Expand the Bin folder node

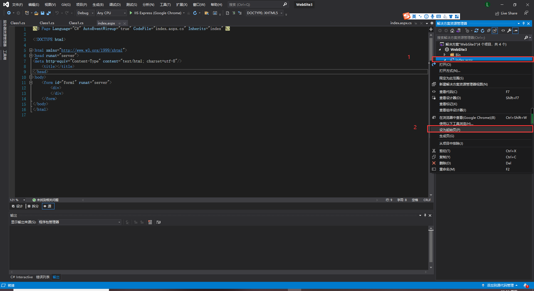coord(445,55)
